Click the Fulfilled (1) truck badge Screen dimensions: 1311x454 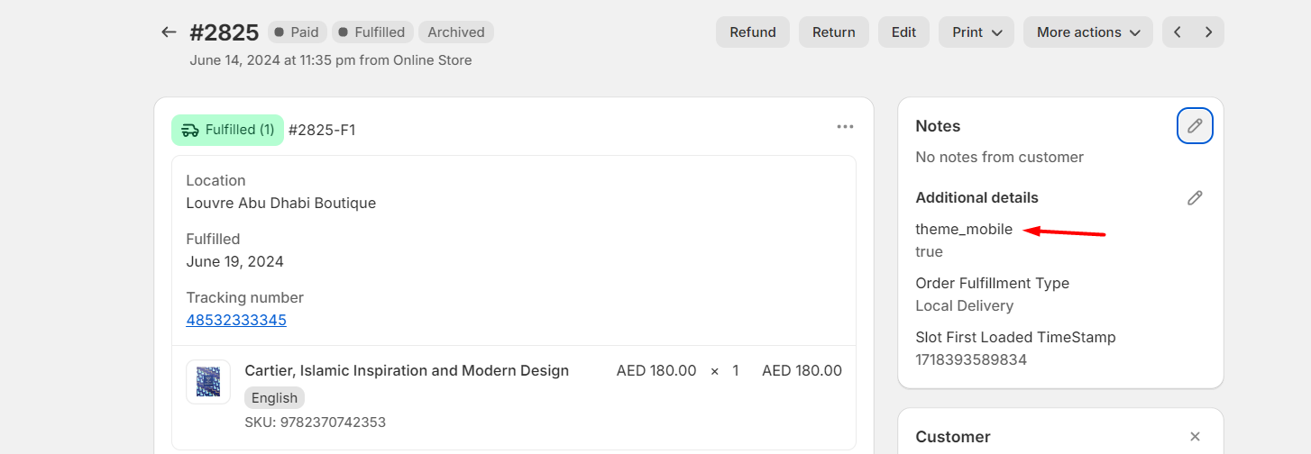coord(227,130)
